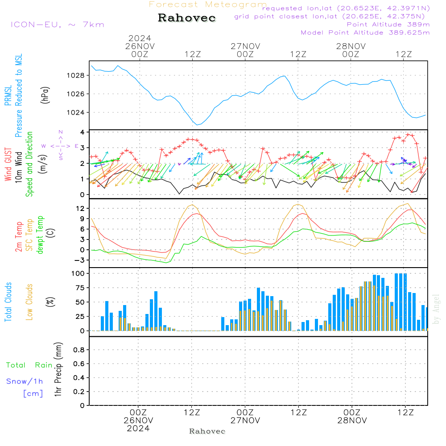Click the 'Total Rain' green label
446x446 pixels.
point(29,365)
